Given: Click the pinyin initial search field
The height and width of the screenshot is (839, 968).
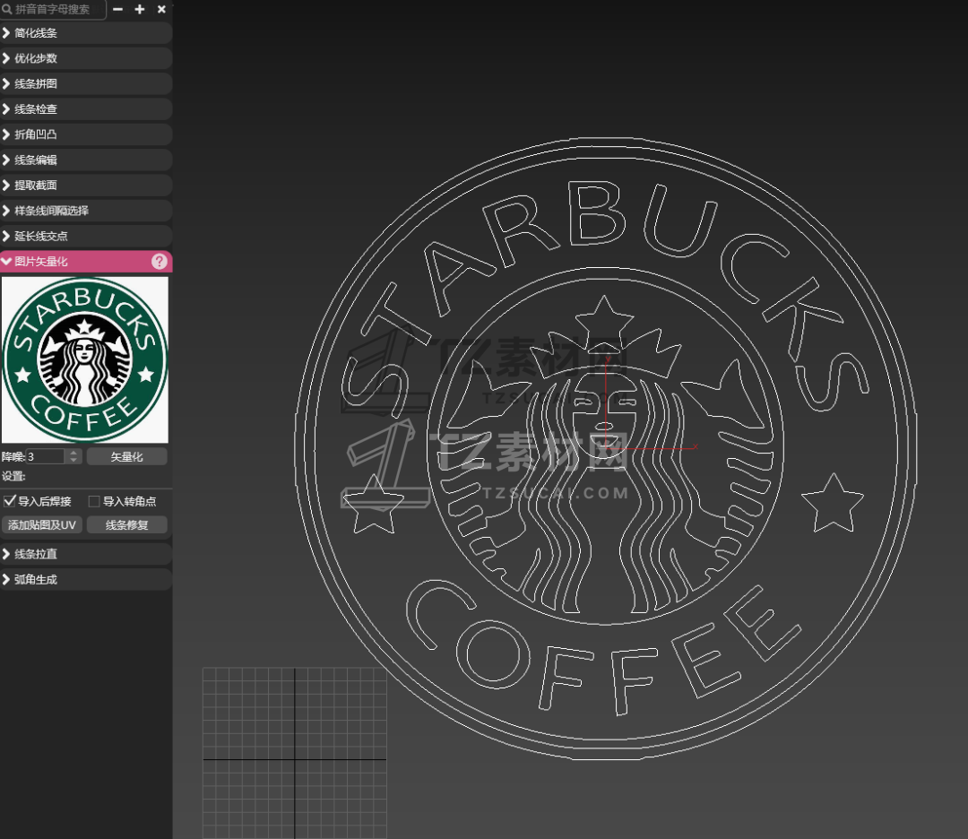Looking at the screenshot, I should 53,9.
